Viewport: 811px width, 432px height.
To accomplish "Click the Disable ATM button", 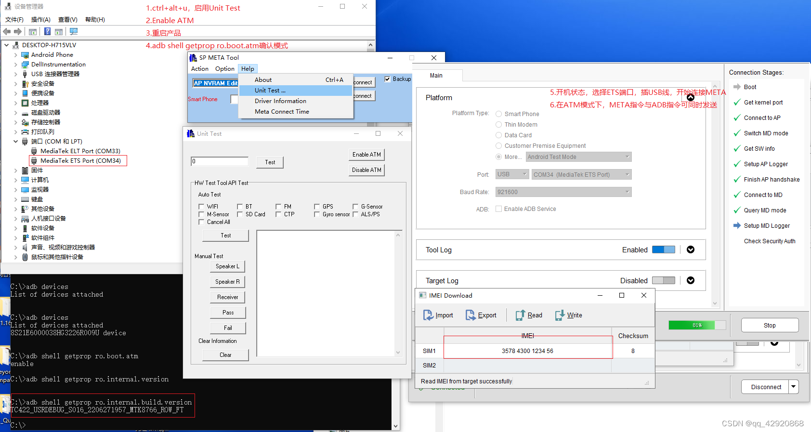I will click(366, 170).
